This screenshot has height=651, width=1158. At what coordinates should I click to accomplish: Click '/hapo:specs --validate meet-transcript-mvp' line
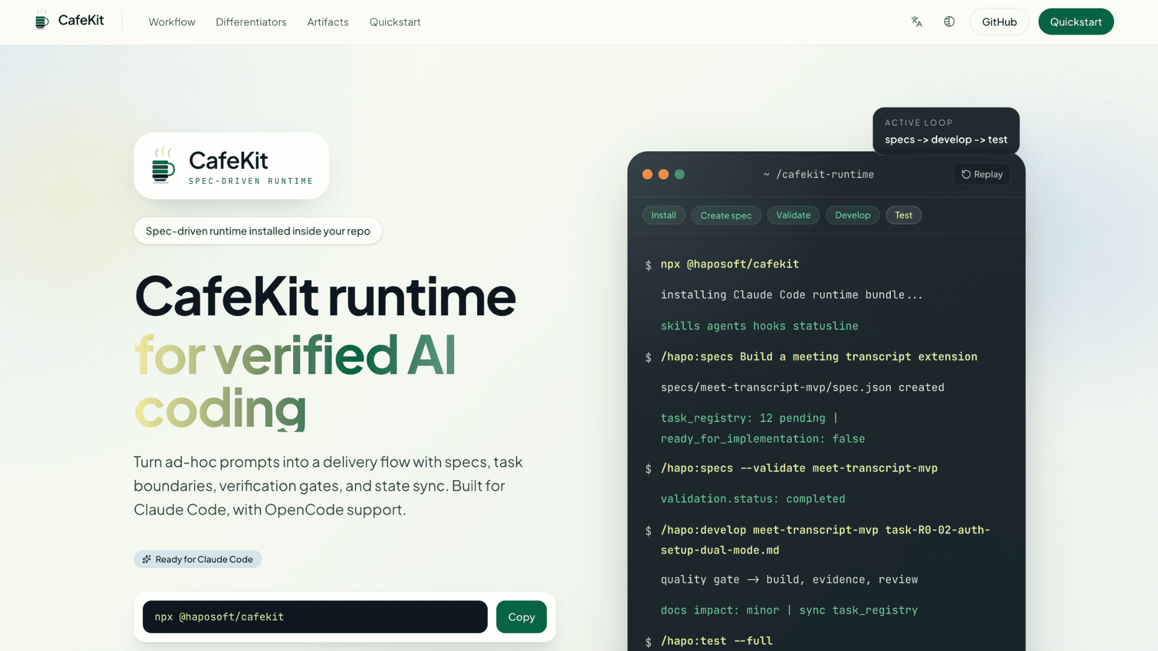799,468
